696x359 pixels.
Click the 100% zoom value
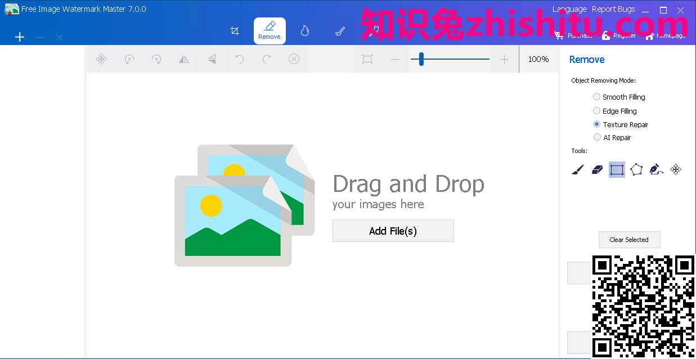538,59
